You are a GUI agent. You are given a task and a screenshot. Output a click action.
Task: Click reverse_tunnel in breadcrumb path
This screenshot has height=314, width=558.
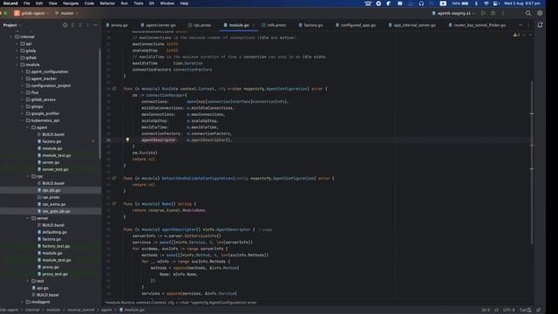[81, 311]
